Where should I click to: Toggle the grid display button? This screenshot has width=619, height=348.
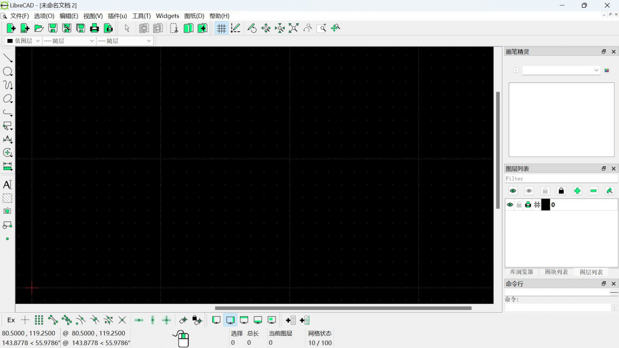(221, 28)
